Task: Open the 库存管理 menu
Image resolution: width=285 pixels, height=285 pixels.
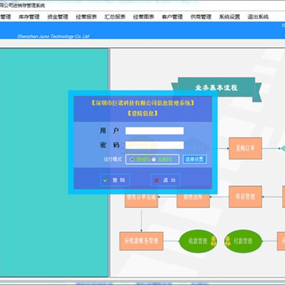Action: coord(28,17)
